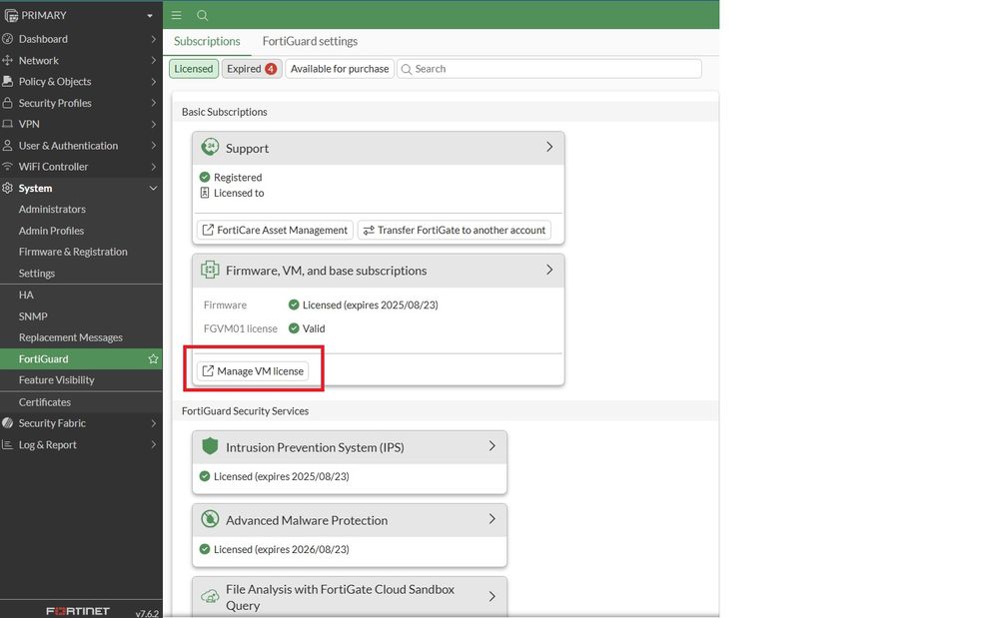998x618 pixels.
Task: Click the PRIMARY device icon at top left
Action: pyautogui.click(x=11, y=15)
